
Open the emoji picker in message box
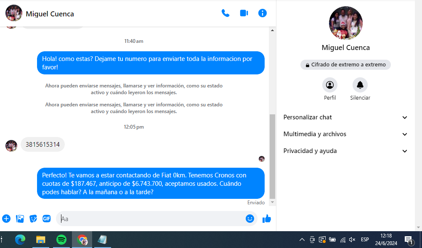click(x=250, y=219)
